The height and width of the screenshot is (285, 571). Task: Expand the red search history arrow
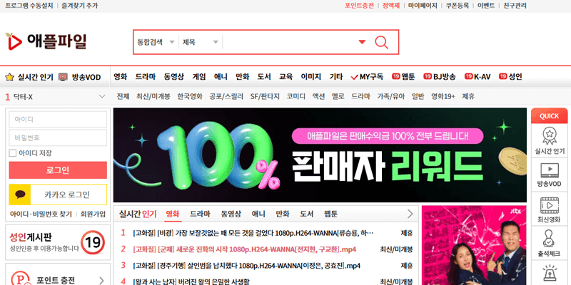coord(362,42)
